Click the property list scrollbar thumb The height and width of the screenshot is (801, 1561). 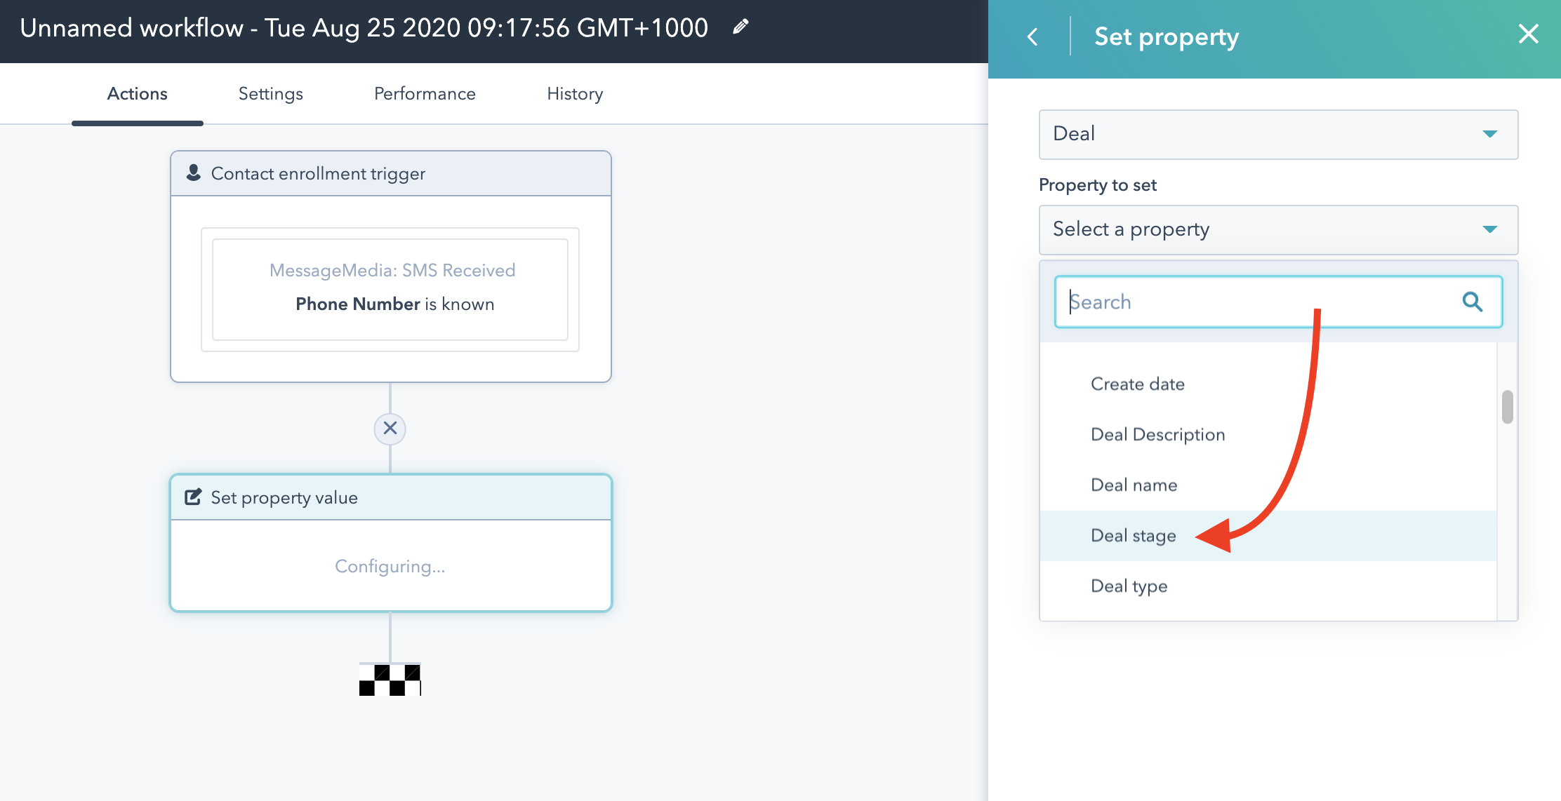[1507, 407]
